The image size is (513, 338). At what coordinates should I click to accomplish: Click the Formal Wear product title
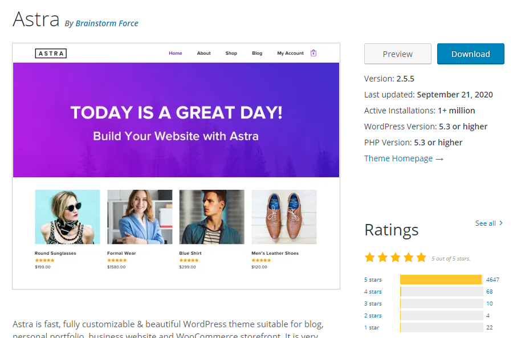121,253
